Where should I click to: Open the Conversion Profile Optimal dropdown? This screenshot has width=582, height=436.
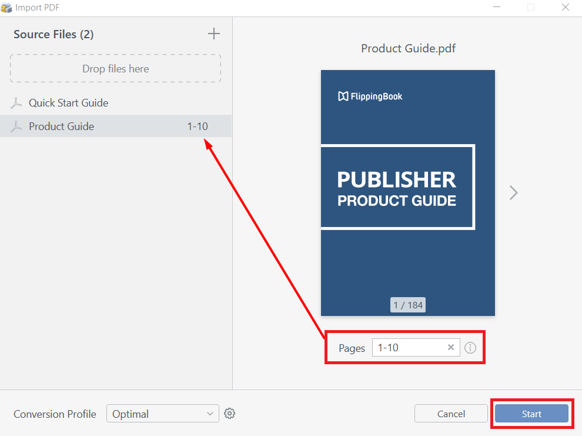click(x=163, y=414)
